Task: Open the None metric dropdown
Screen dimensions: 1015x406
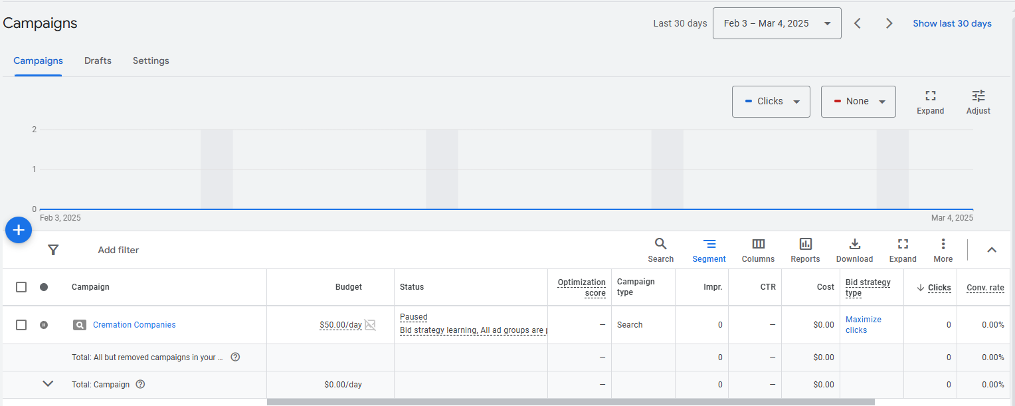Action: tap(858, 102)
